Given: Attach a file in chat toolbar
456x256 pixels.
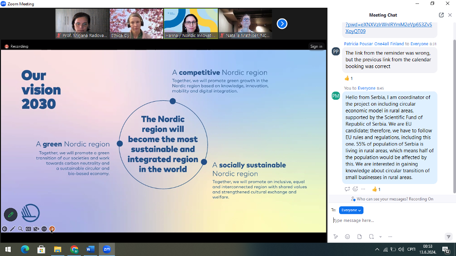Looking at the screenshot, I should [360, 237].
